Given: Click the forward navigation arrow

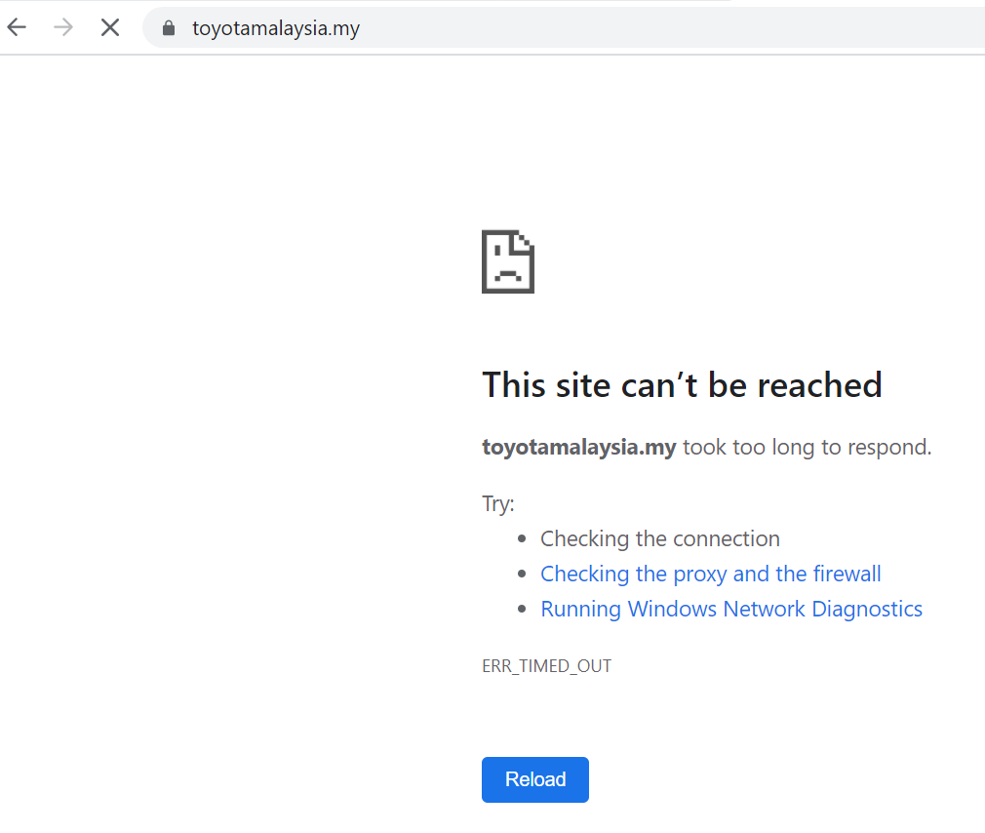Looking at the screenshot, I should pos(63,27).
